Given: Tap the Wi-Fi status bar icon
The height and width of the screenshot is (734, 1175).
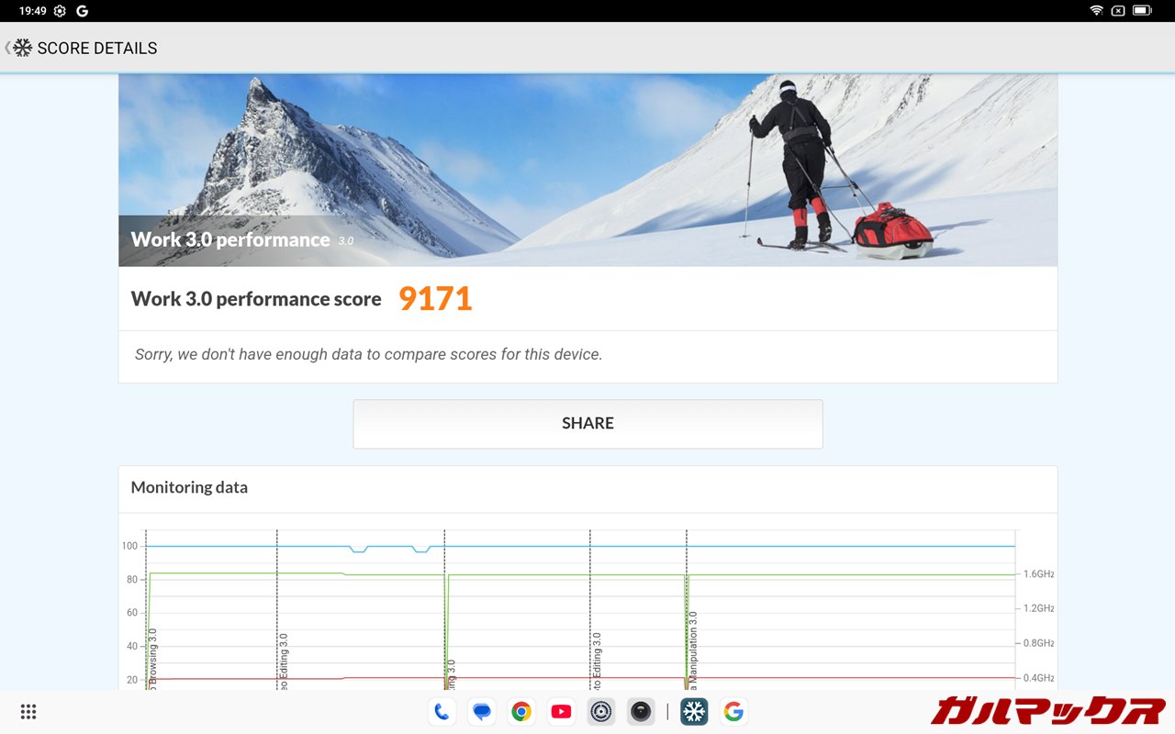Looking at the screenshot, I should (x=1096, y=11).
